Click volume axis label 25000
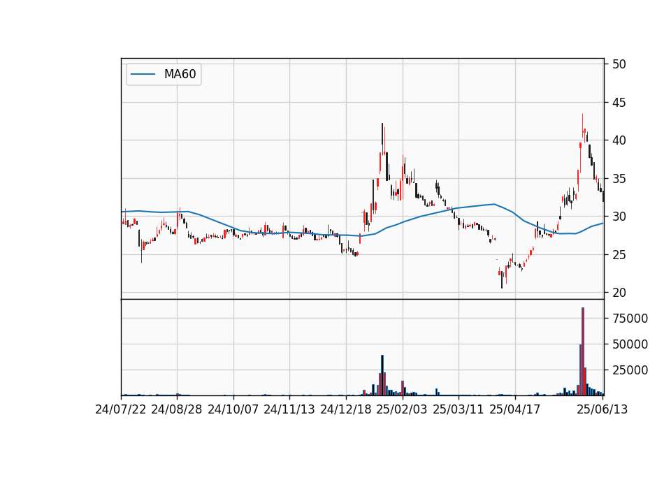This screenshot has width=671, height=482. (630, 370)
